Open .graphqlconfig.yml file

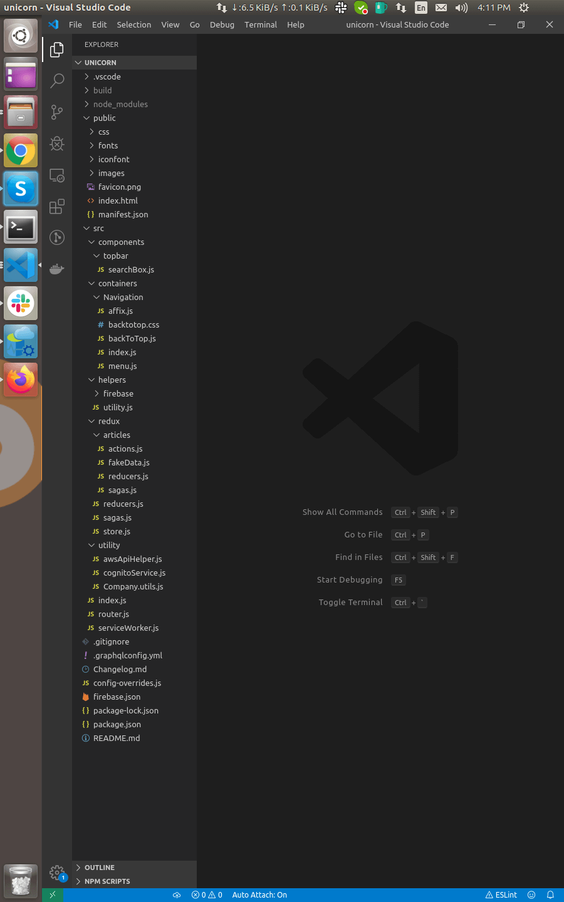134,655
